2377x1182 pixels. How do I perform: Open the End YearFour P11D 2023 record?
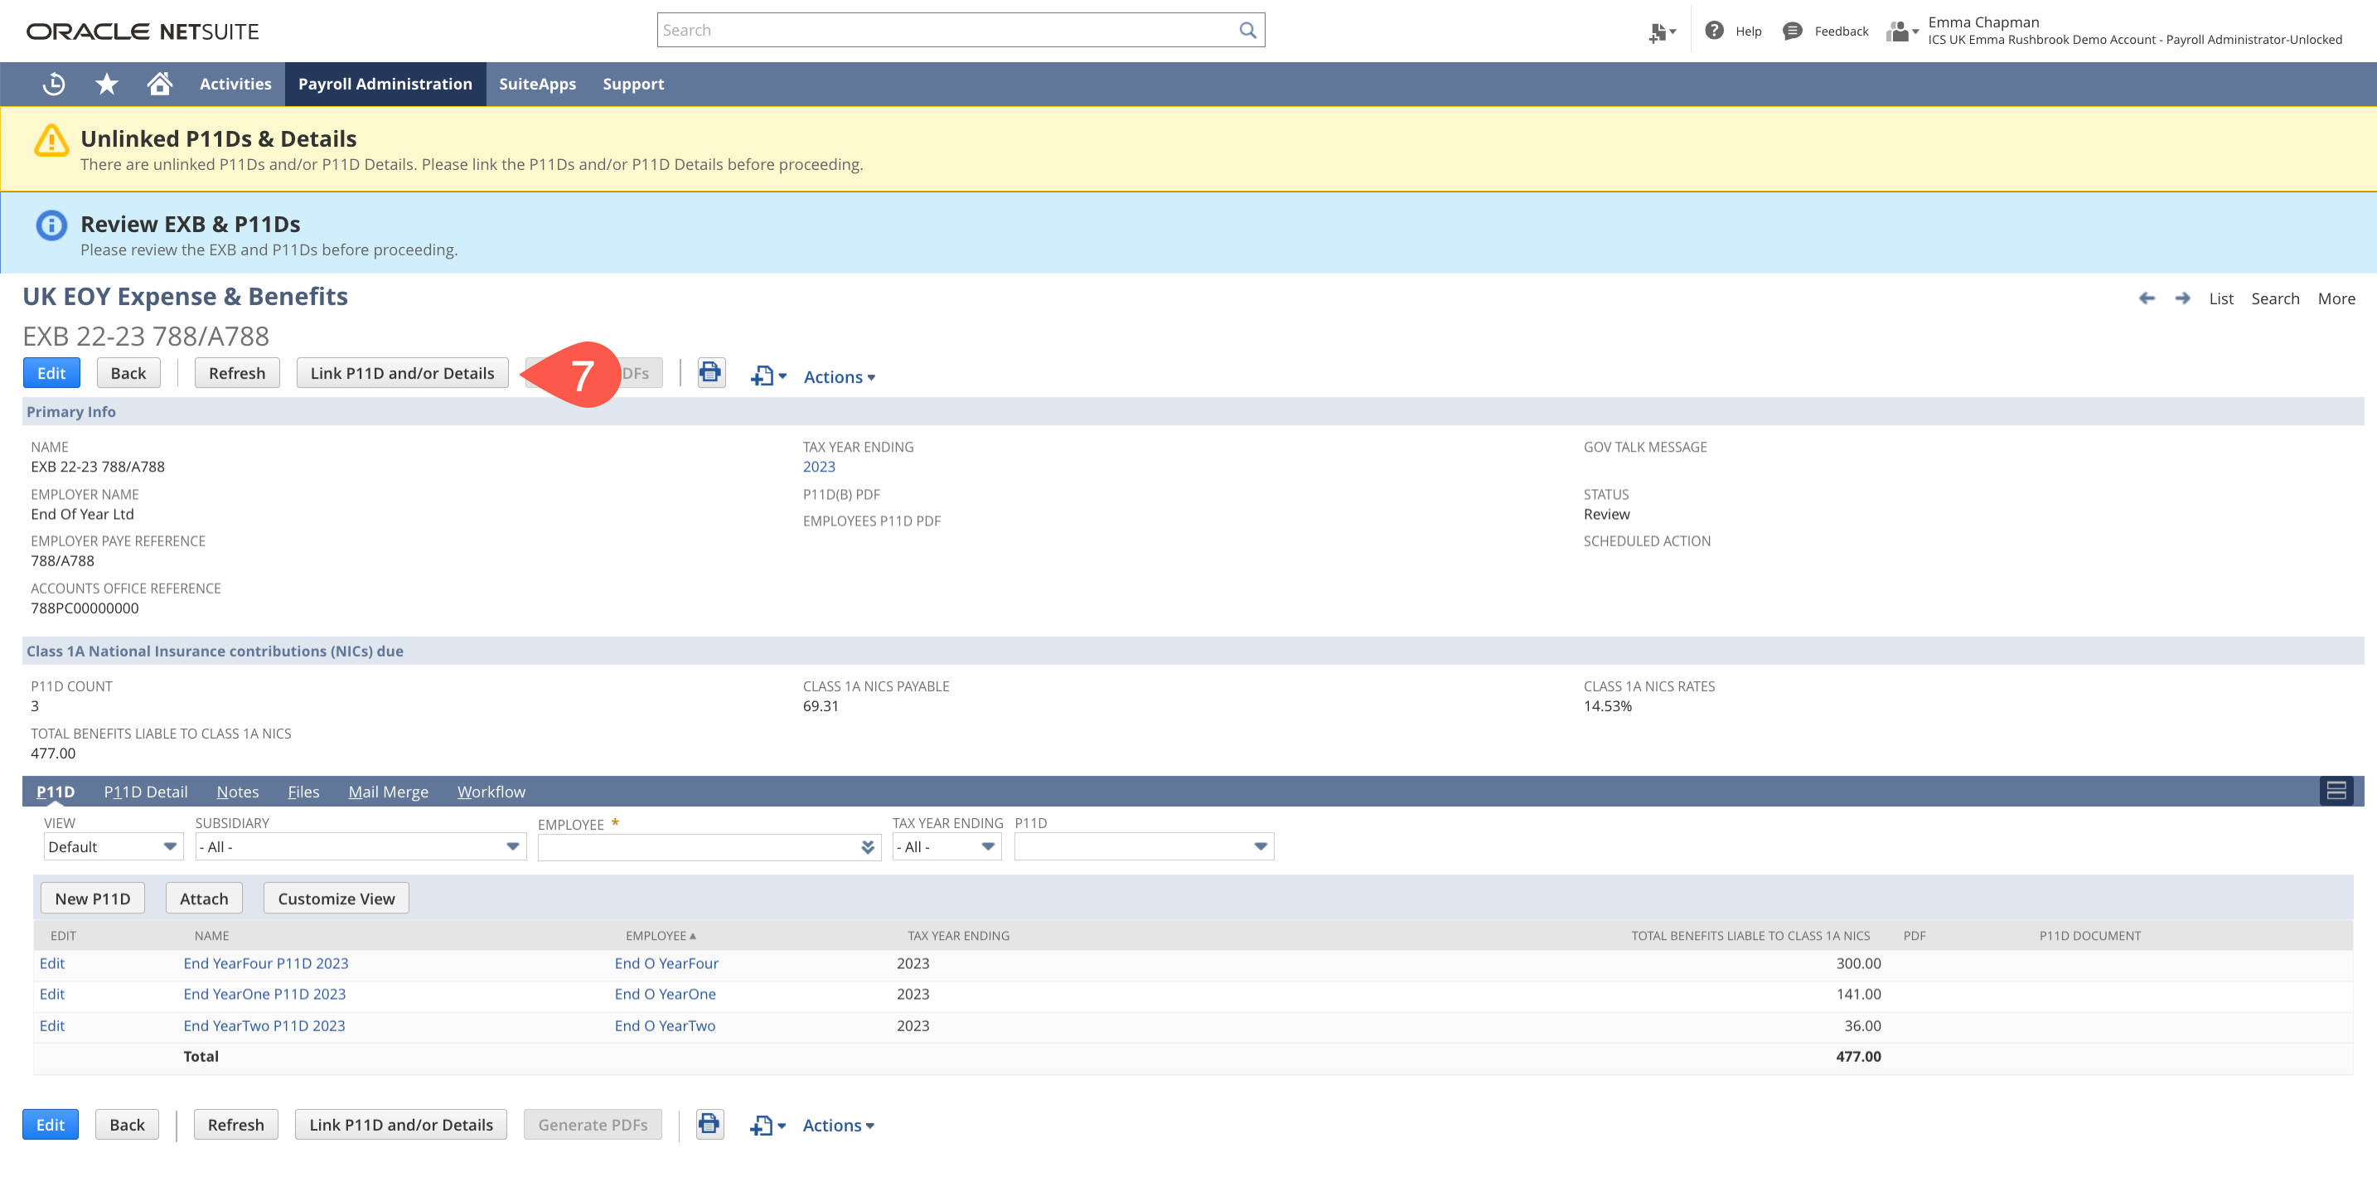(x=266, y=962)
